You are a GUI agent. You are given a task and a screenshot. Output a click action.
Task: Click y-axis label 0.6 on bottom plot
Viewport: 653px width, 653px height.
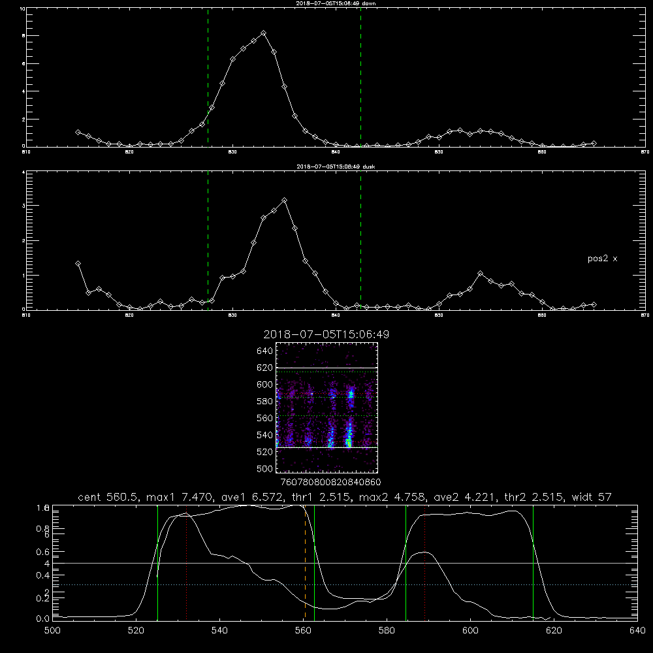coord(42,552)
